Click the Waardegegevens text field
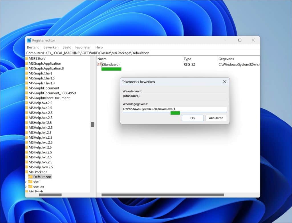This screenshot has width=292, height=223. [175, 109]
